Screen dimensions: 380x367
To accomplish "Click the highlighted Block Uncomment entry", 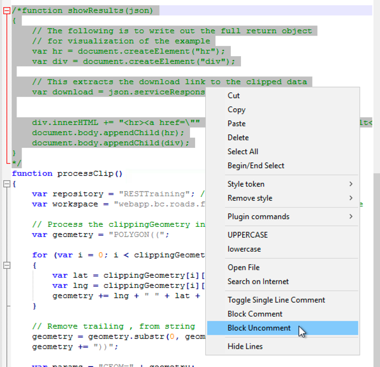I will [x=282, y=328].
